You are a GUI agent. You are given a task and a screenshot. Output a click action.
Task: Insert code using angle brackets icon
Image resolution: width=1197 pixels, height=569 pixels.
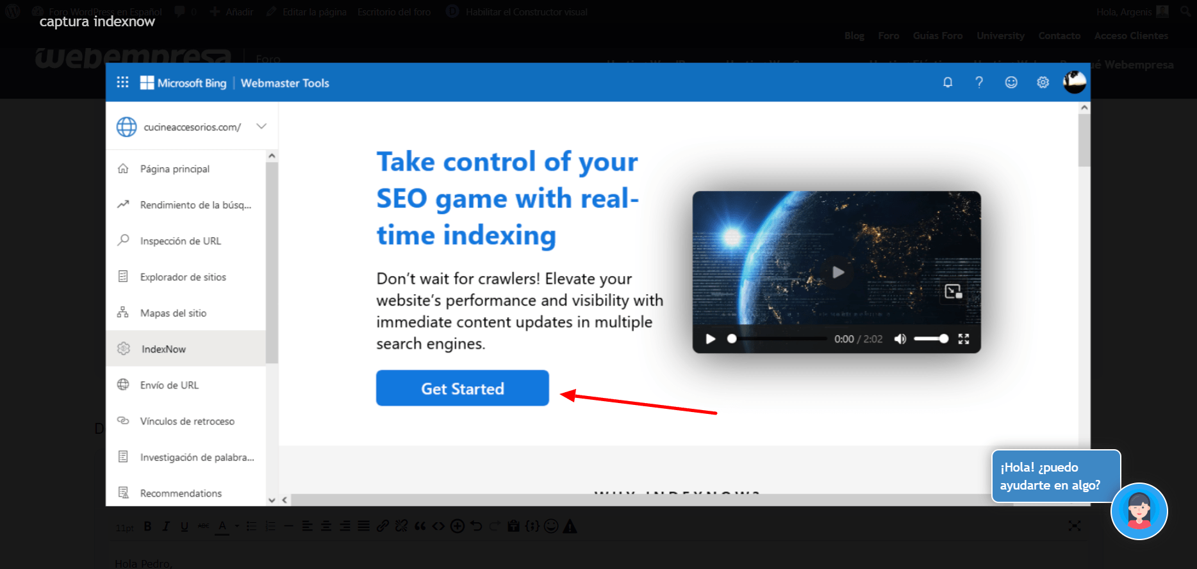(438, 526)
